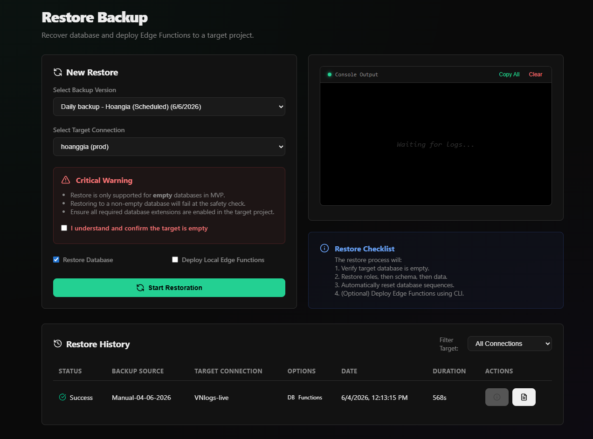Image resolution: width=593 pixels, height=439 pixels.
Task: Click the VNlogs-live target connection cell
Action: tap(212, 398)
